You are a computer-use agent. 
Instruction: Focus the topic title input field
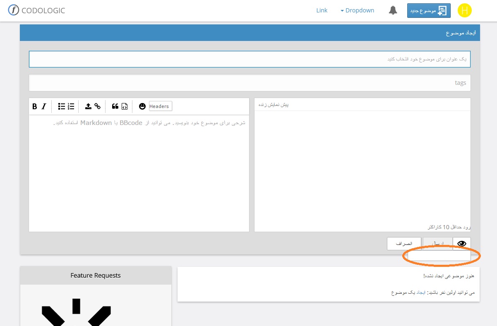(x=250, y=59)
